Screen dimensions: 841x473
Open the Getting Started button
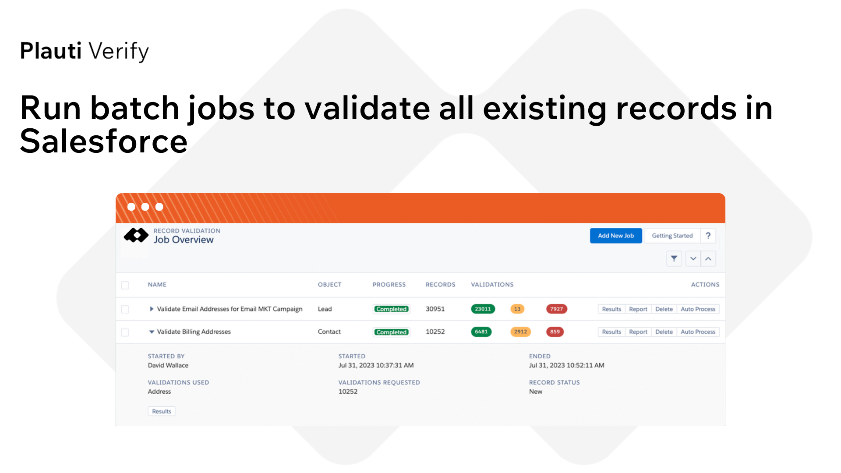point(672,236)
